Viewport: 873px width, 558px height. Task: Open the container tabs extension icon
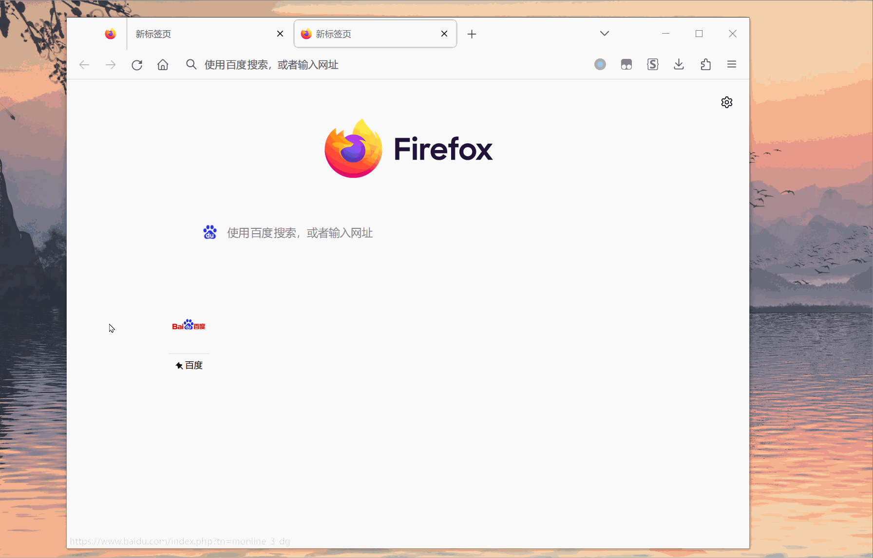626,64
